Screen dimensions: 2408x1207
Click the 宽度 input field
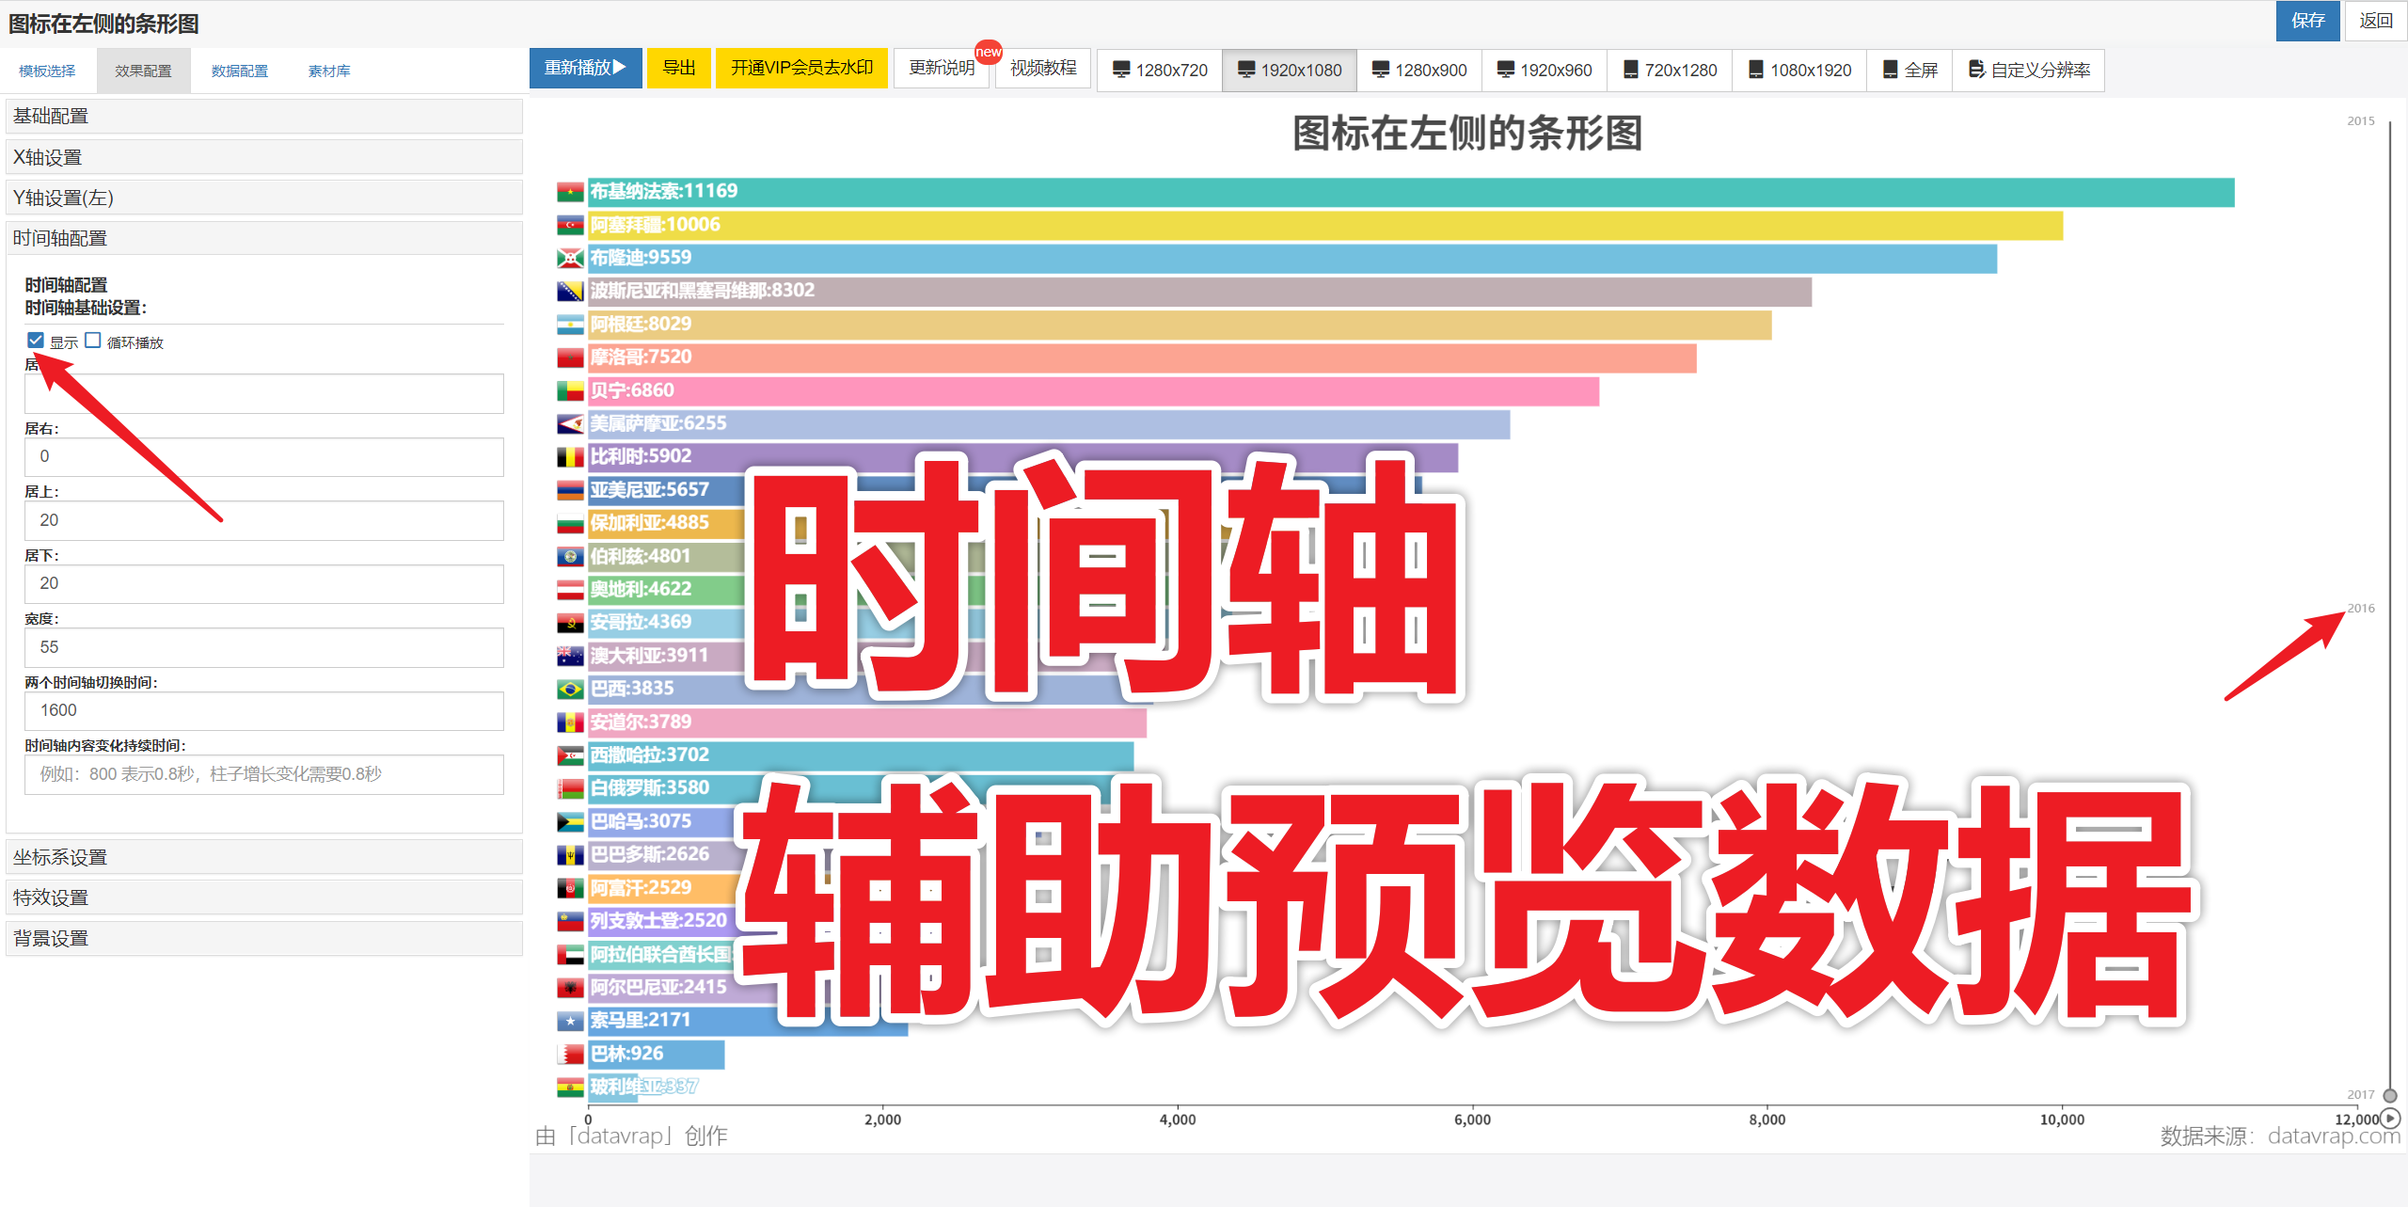point(263,647)
